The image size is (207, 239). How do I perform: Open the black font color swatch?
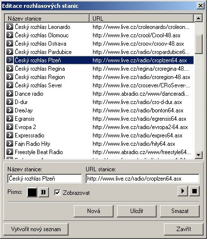[x=32, y=192]
